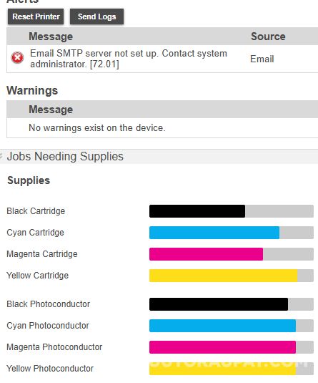The width and height of the screenshot is (318, 383).
Task: Click the Magenta Cartridge level bar
Action: 232,254
